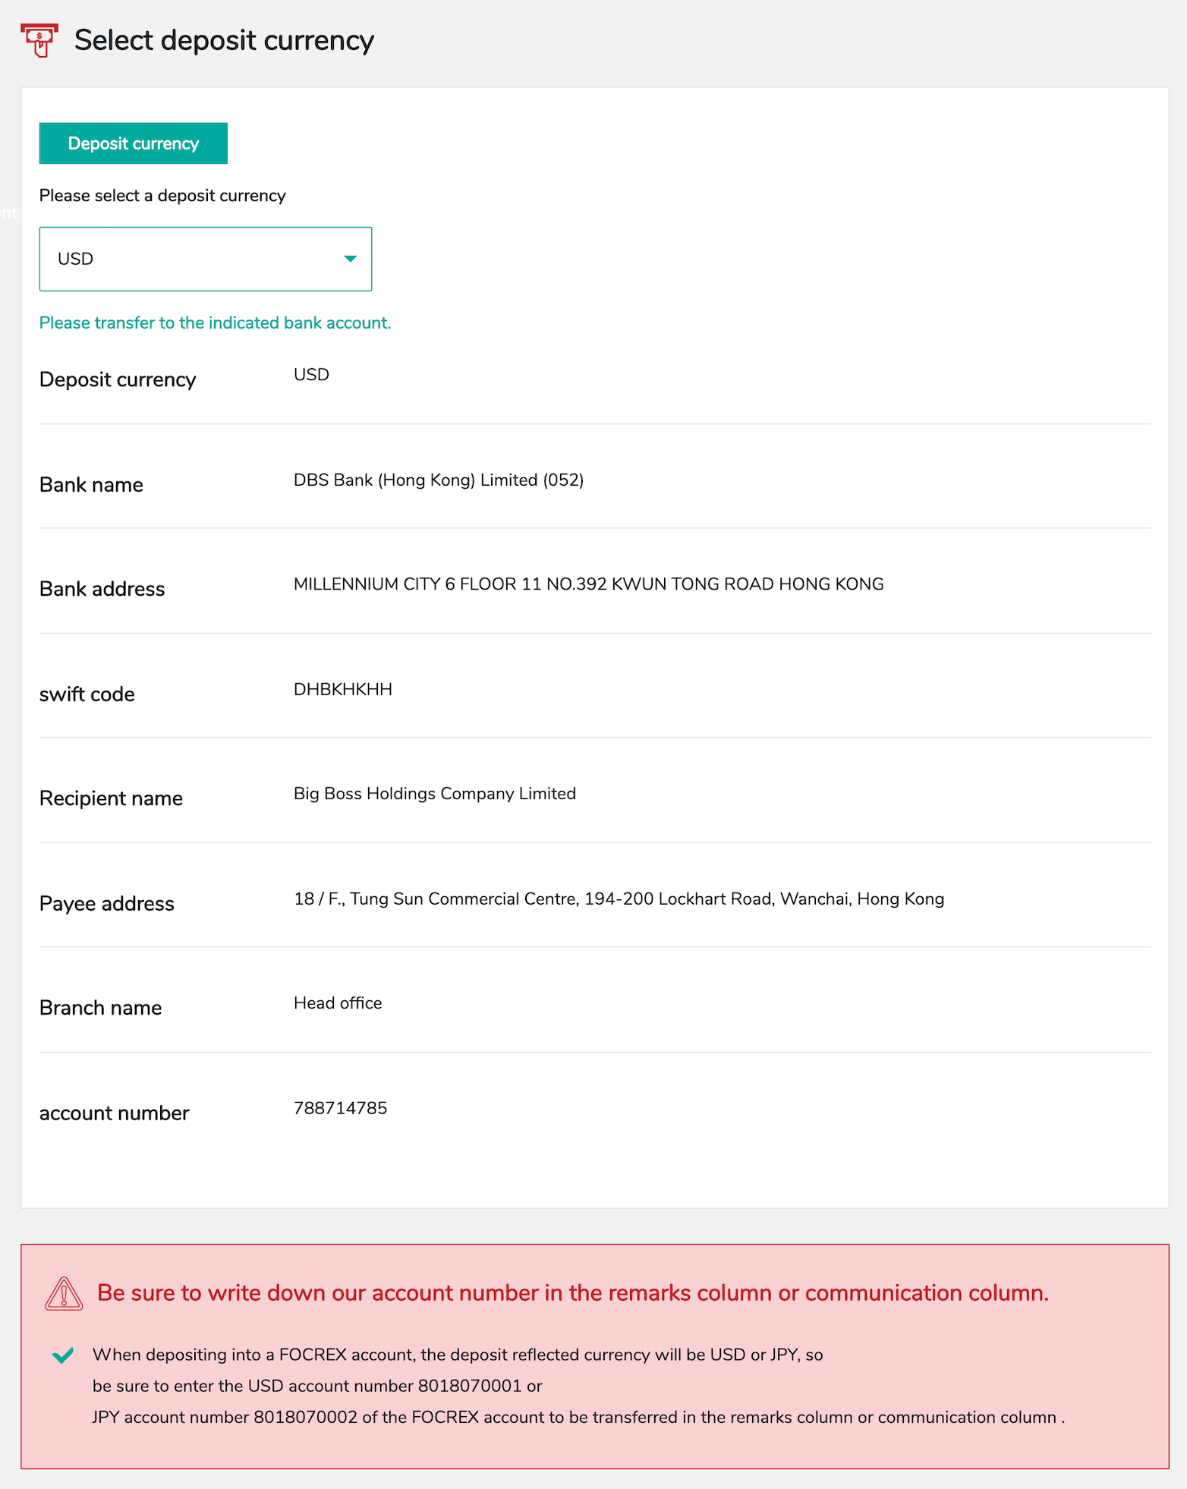
Task: Click the account number 788714785
Action: click(340, 1108)
